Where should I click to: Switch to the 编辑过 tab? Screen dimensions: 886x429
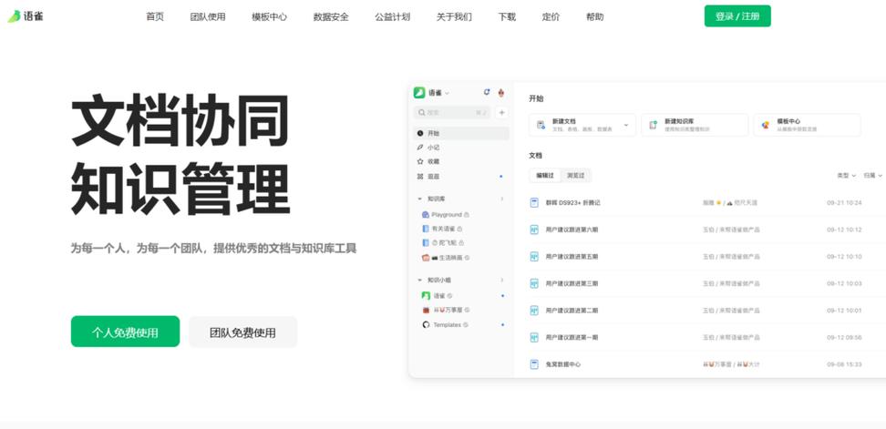click(x=545, y=176)
